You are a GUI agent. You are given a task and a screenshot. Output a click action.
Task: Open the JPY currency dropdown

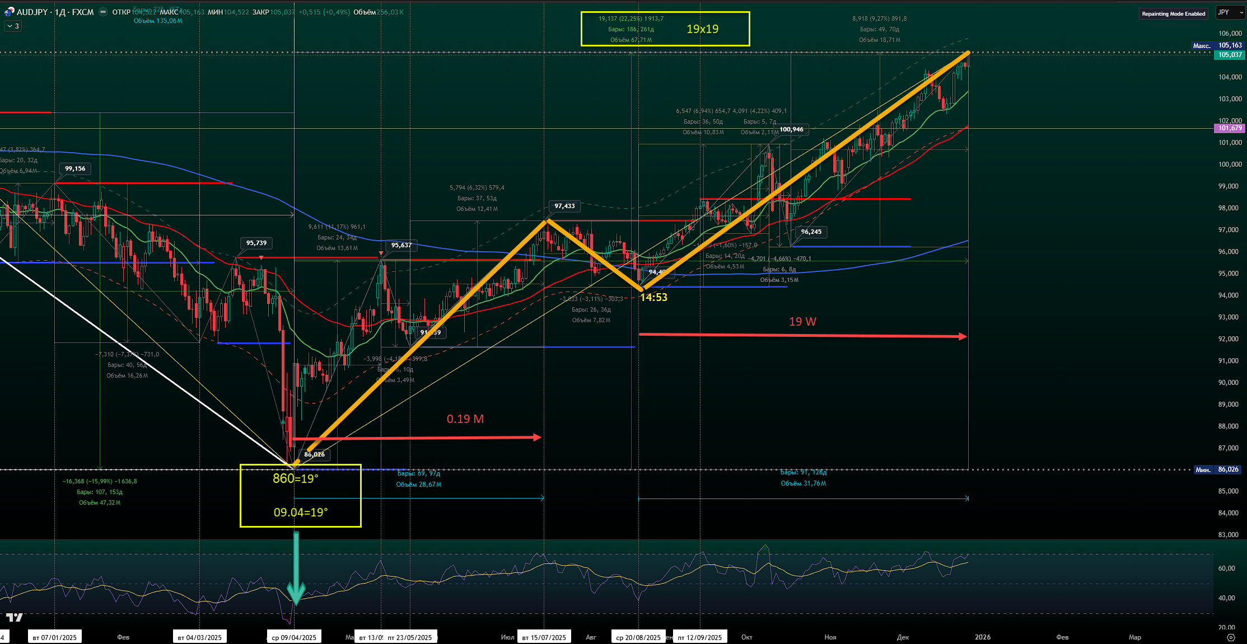(x=1230, y=12)
